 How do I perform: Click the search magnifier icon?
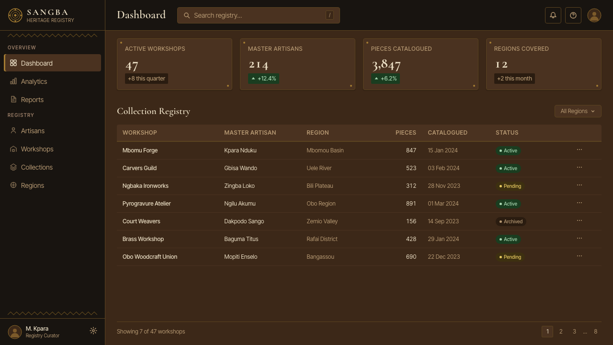coord(187,15)
